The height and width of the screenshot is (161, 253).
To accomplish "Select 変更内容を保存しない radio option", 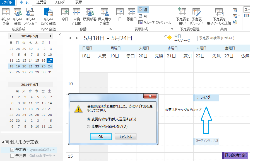I will (x=89, y=126).
